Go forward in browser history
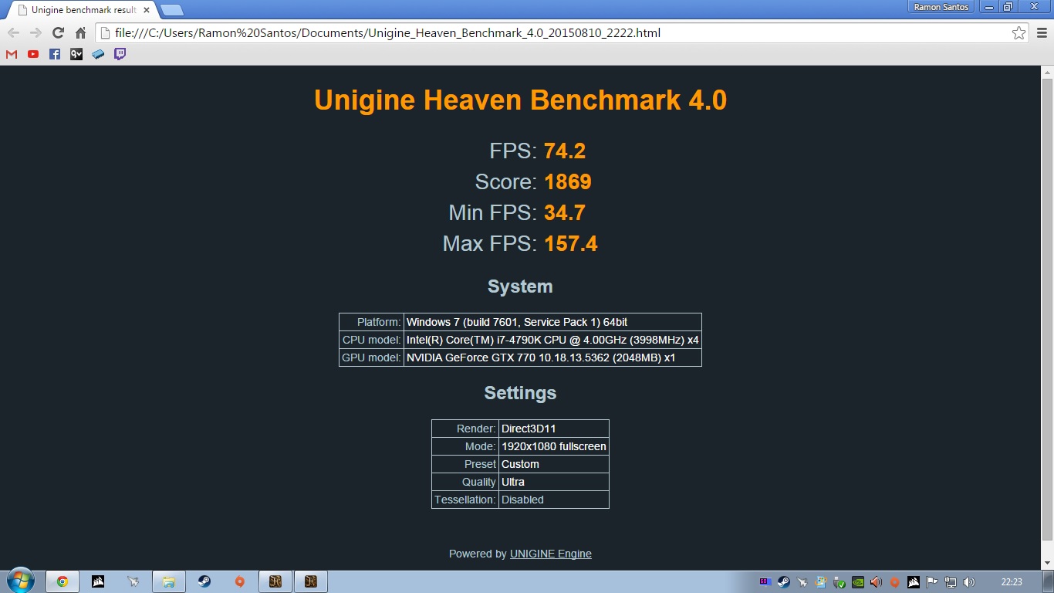Image resolution: width=1054 pixels, height=593 pixels. [x=35, y=33]
